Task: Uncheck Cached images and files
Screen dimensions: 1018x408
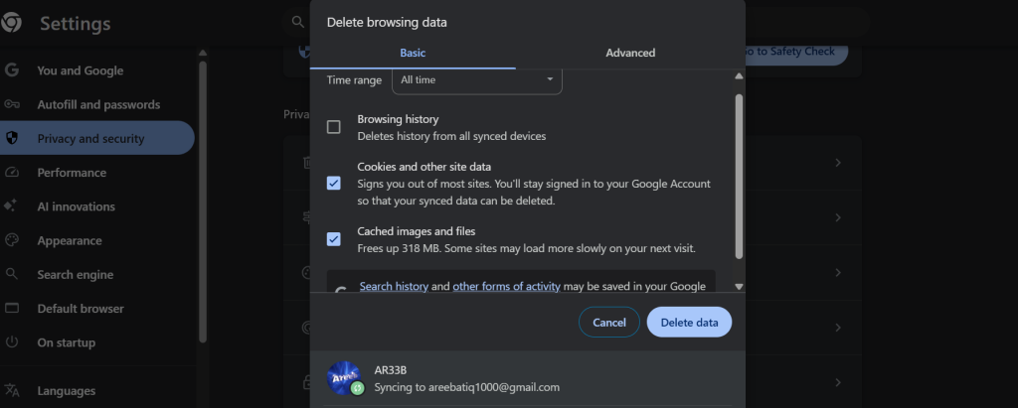Action: pyautogui.click(x=334, y=239)
